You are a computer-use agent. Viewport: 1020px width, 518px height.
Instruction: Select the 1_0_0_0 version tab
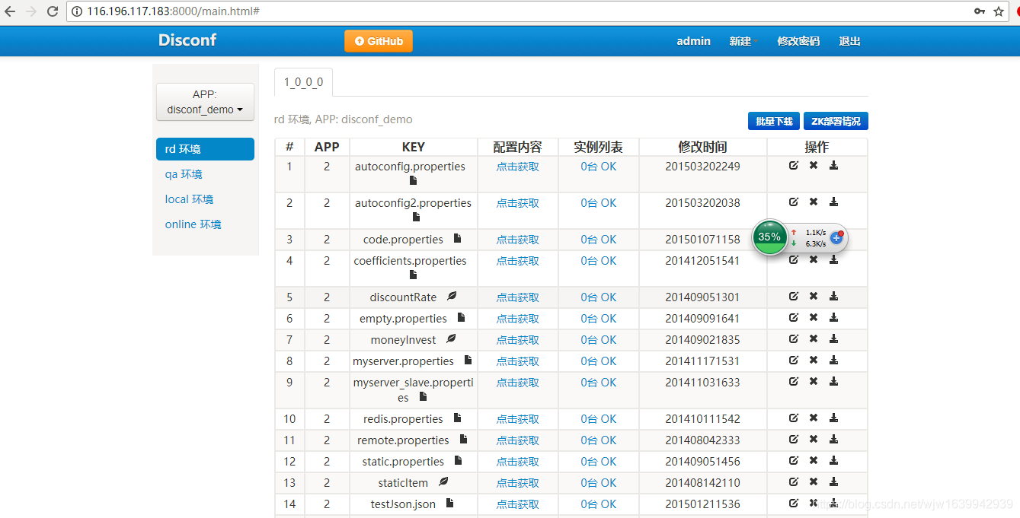pyautogui.click(x=303, y=82)
